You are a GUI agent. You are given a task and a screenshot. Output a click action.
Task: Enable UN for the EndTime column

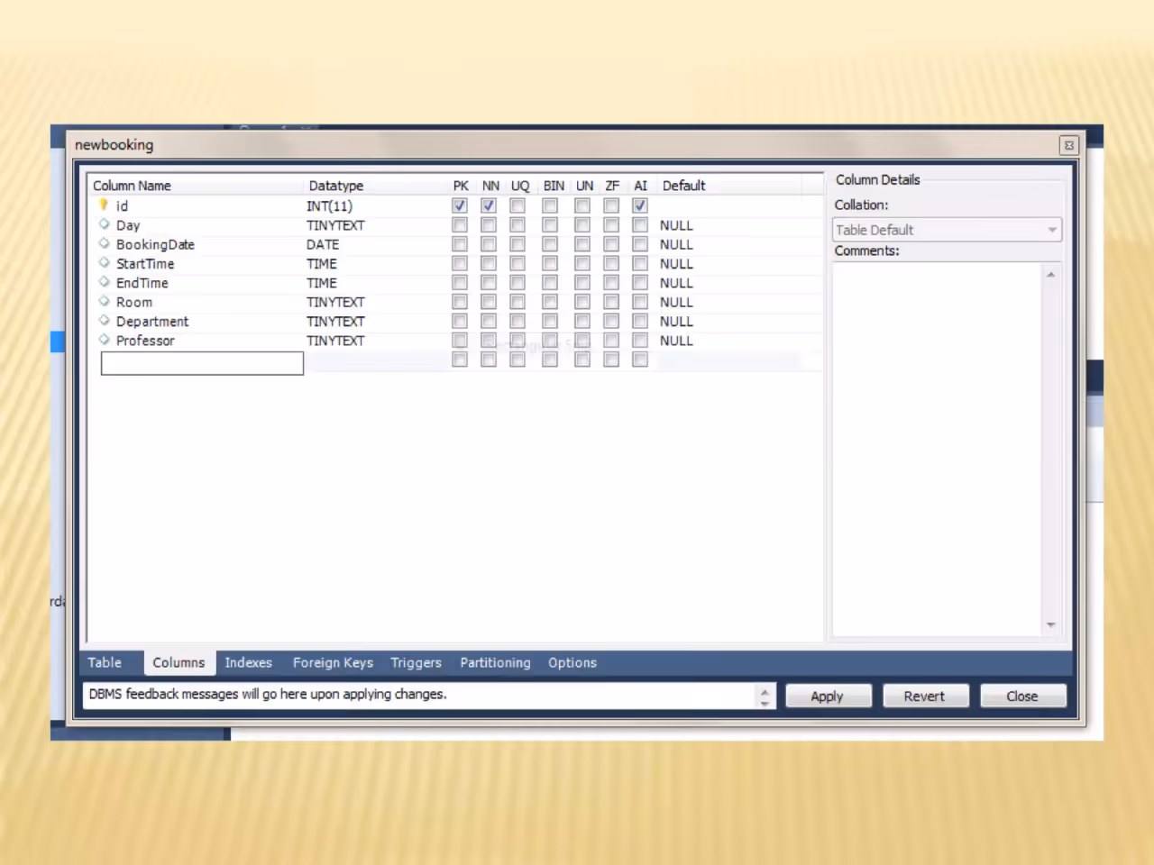582,283
